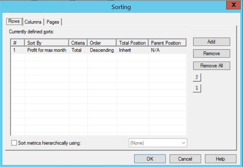Open the (None) hierarchical metric dropdown
The image size is (243, 167).
(x=158, y=143)
